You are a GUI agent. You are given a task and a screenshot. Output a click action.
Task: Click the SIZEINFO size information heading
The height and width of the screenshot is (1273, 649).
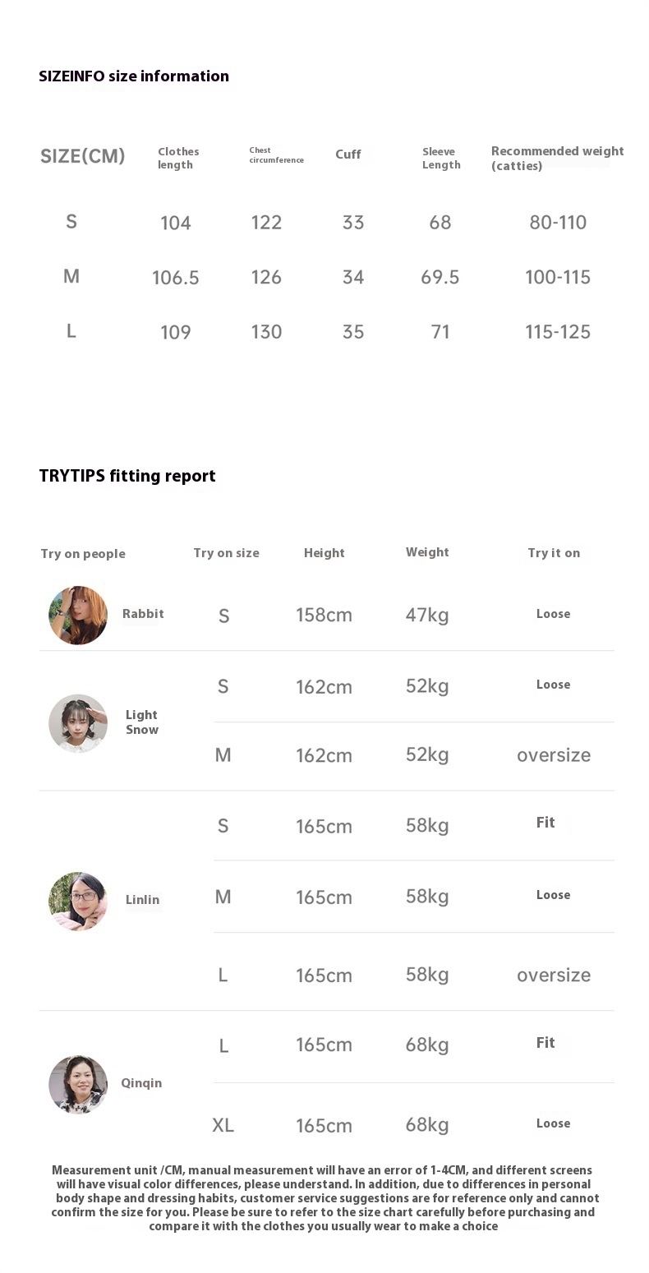134,76
